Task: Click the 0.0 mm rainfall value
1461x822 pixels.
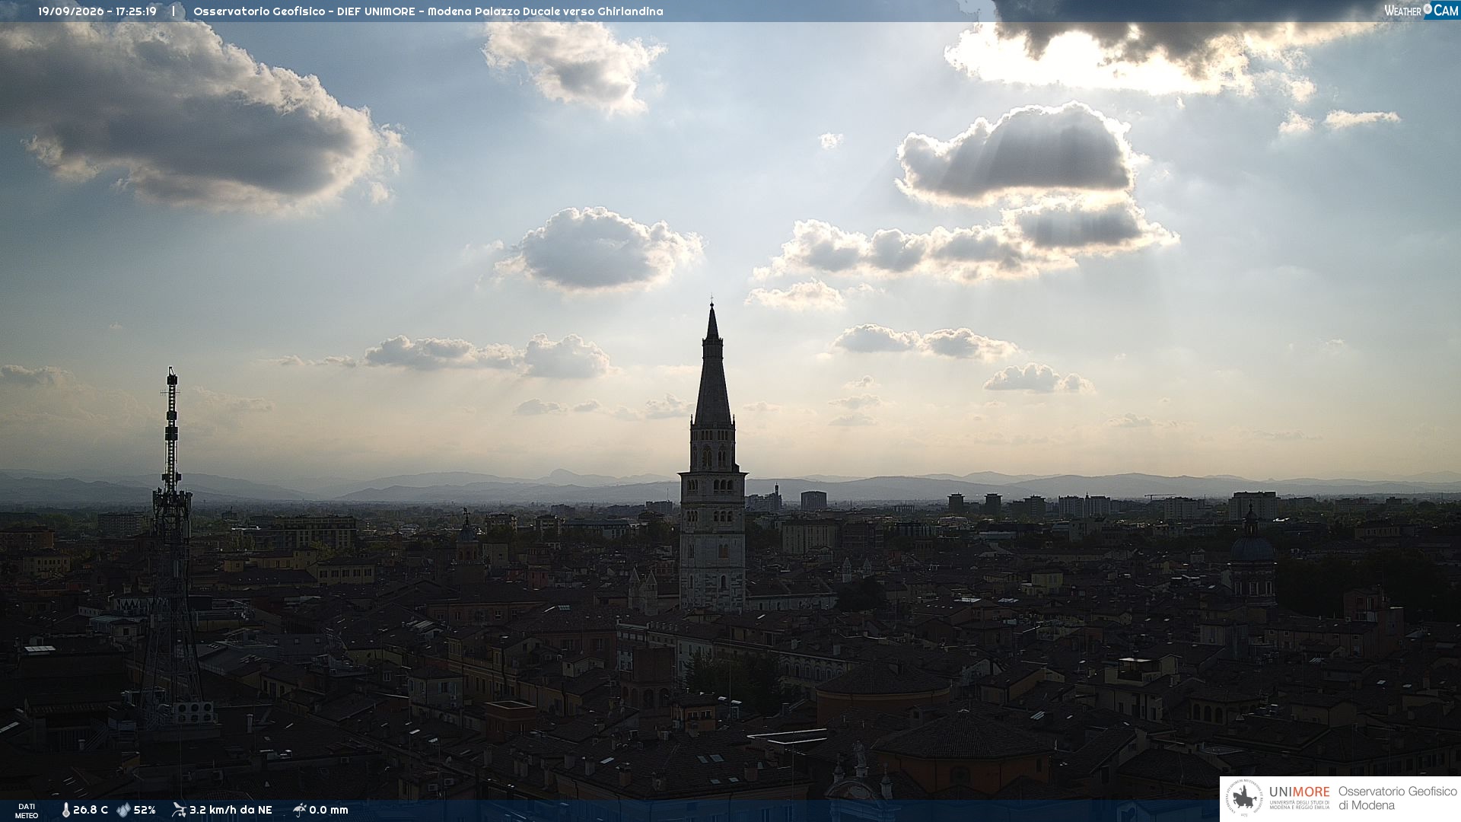Action: (x=329, y=810)
